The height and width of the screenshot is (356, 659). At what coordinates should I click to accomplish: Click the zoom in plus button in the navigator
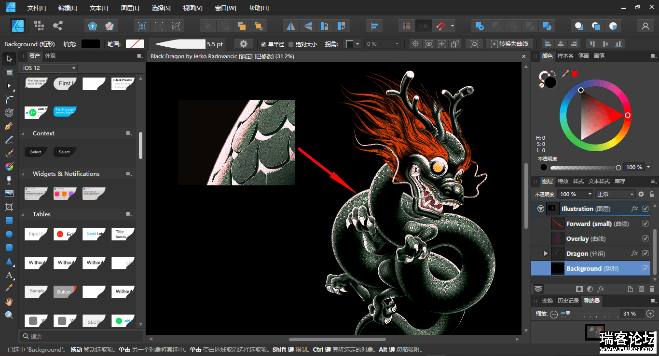coord(650,314)
